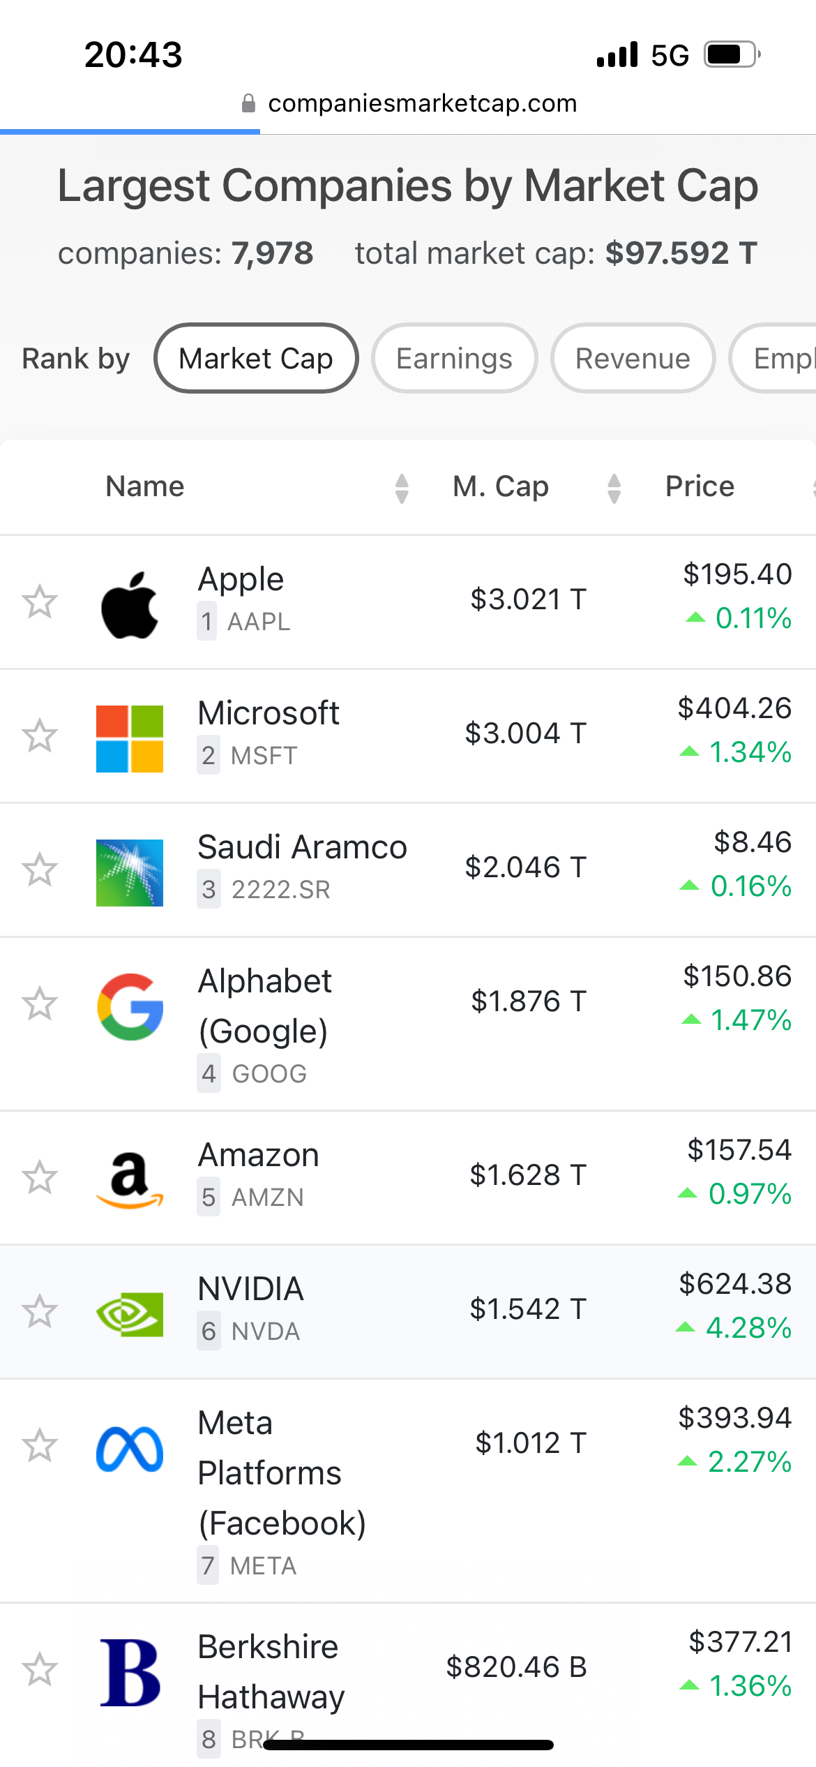Tap the Meta infinity logo
Screen dimensions: 816x1767
130,1449
